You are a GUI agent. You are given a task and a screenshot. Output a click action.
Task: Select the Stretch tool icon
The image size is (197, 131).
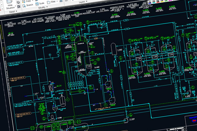click(x=24, y=6)
